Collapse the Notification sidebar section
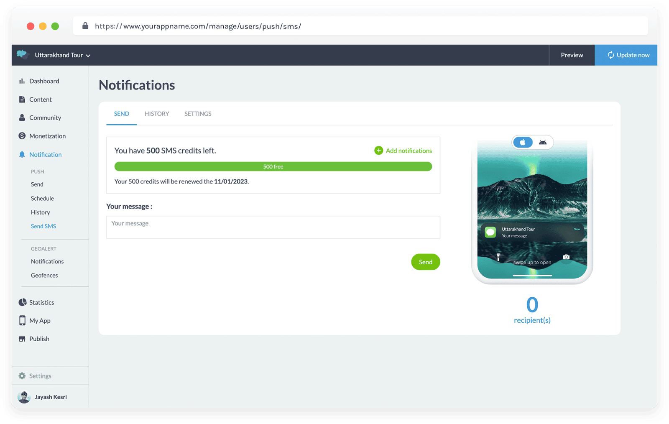 point(45,155)
